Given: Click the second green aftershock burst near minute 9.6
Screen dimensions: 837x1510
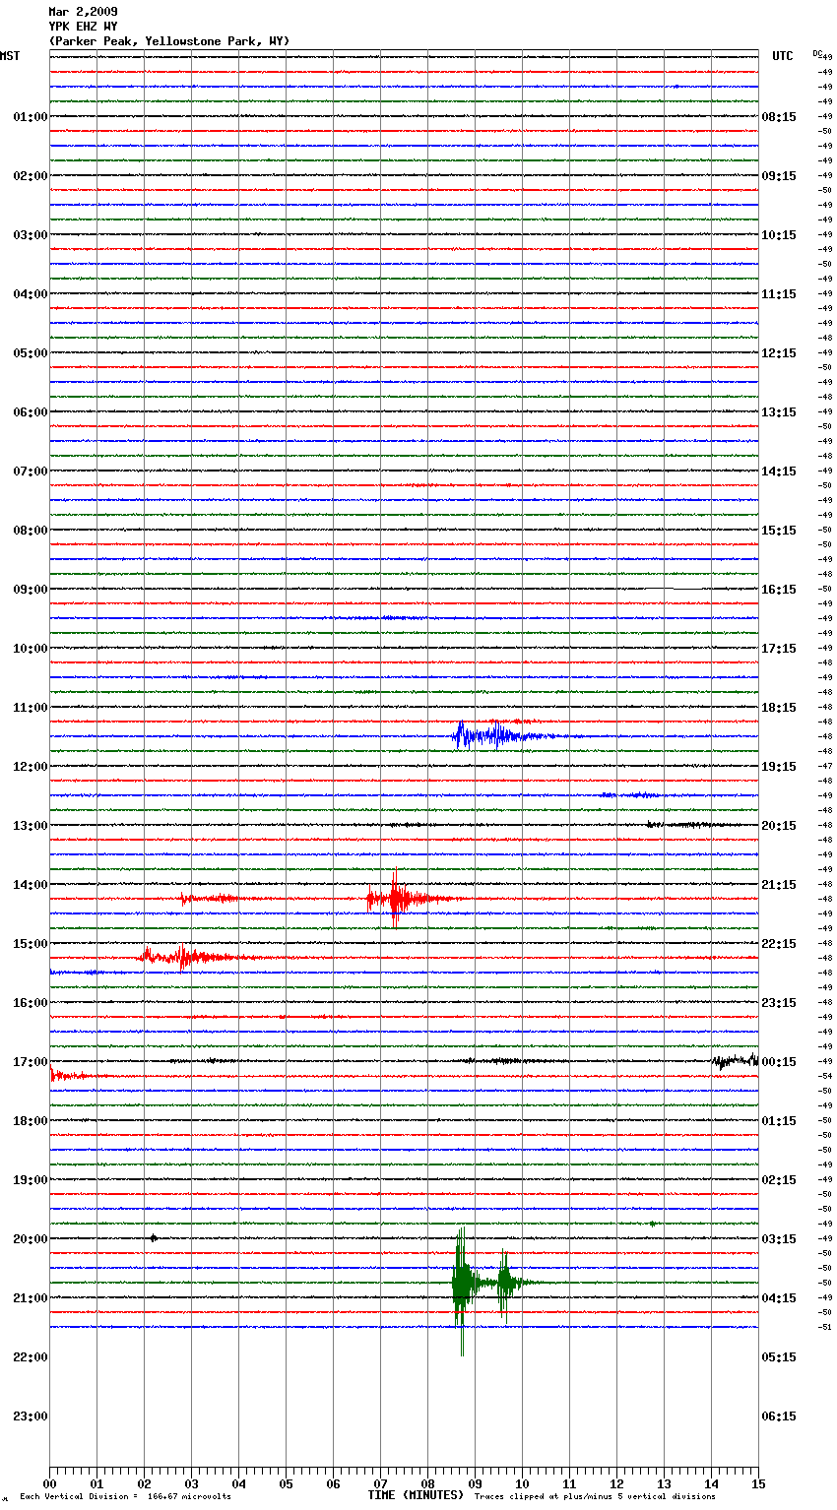Looking at the screenshot, I should point(505,1283).
